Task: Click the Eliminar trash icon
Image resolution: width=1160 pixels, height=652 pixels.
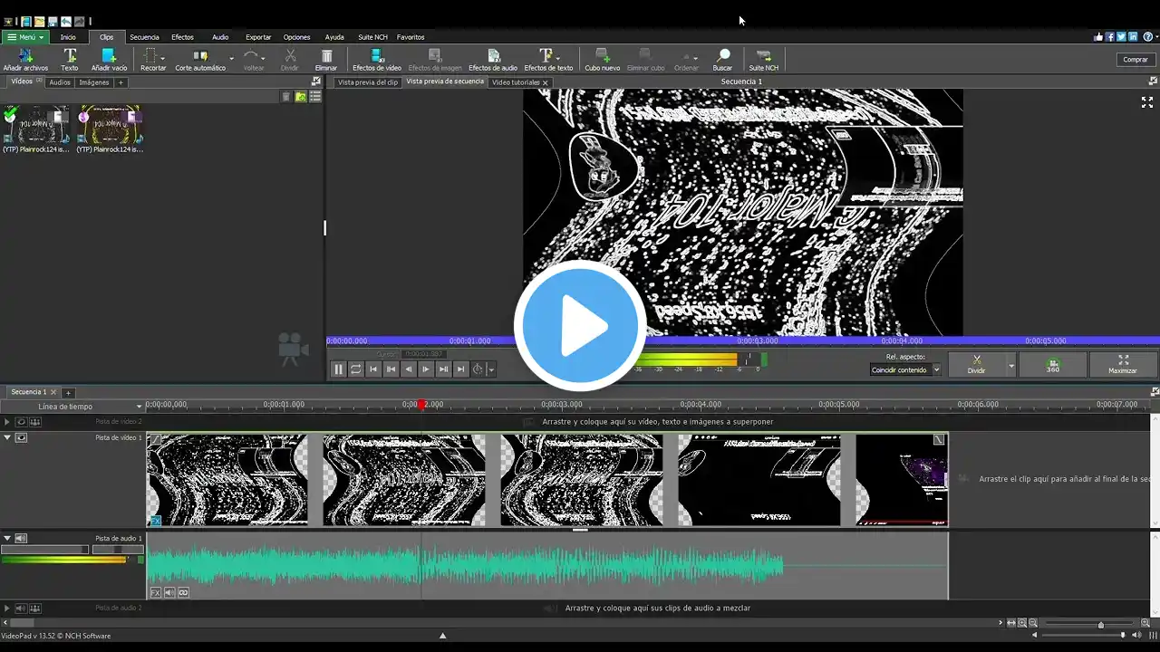Action: pyautogui.click(x=326, y=59)
